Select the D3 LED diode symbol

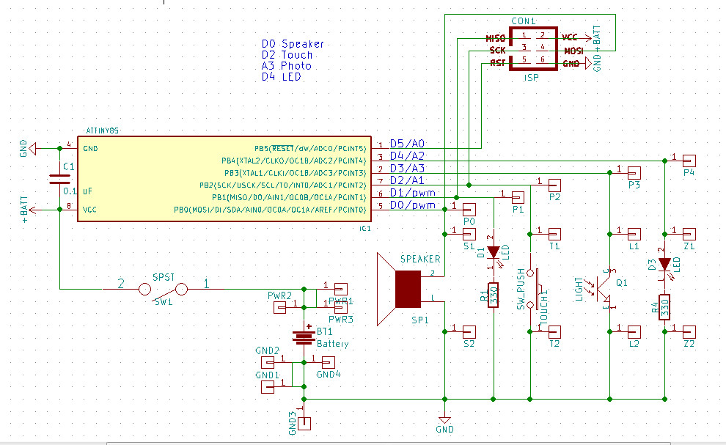click(x=665, y=265)
